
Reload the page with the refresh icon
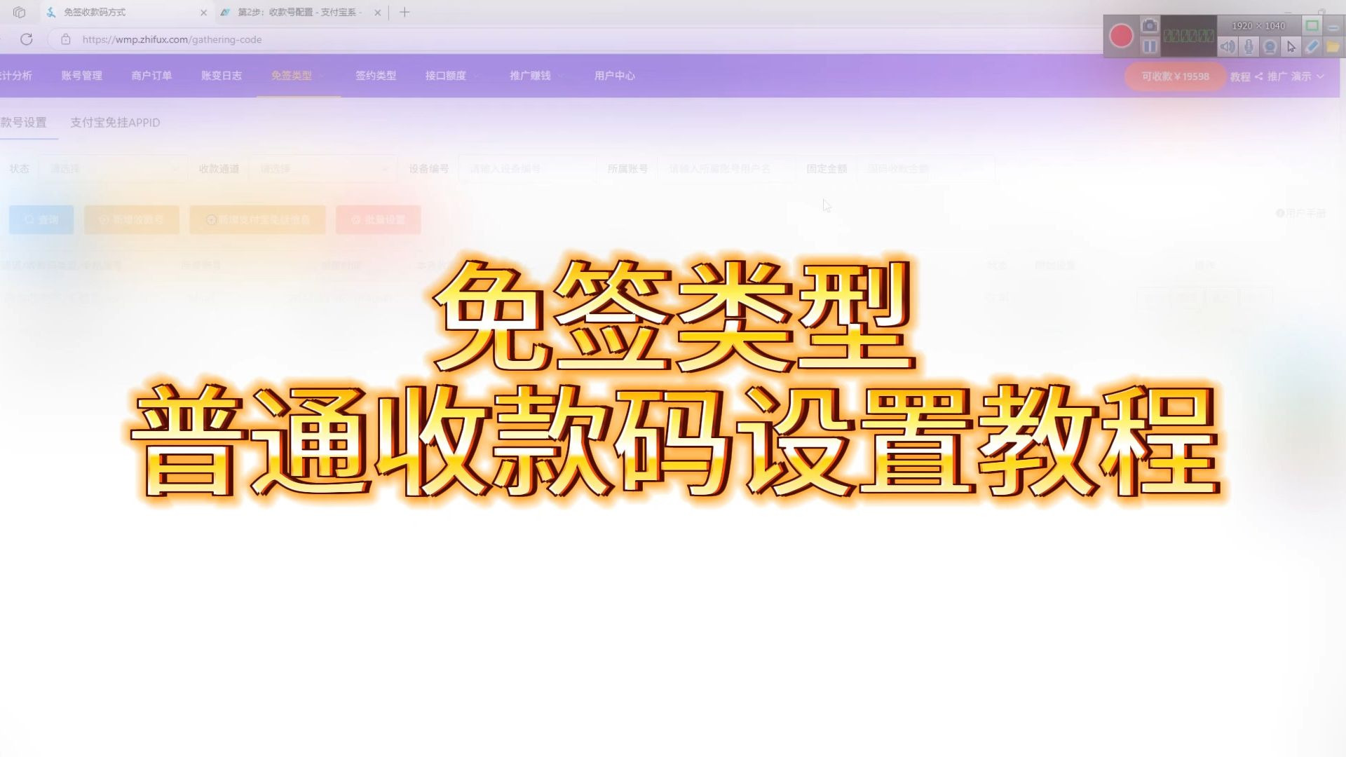pyautogui.click(x=27, y=39)
